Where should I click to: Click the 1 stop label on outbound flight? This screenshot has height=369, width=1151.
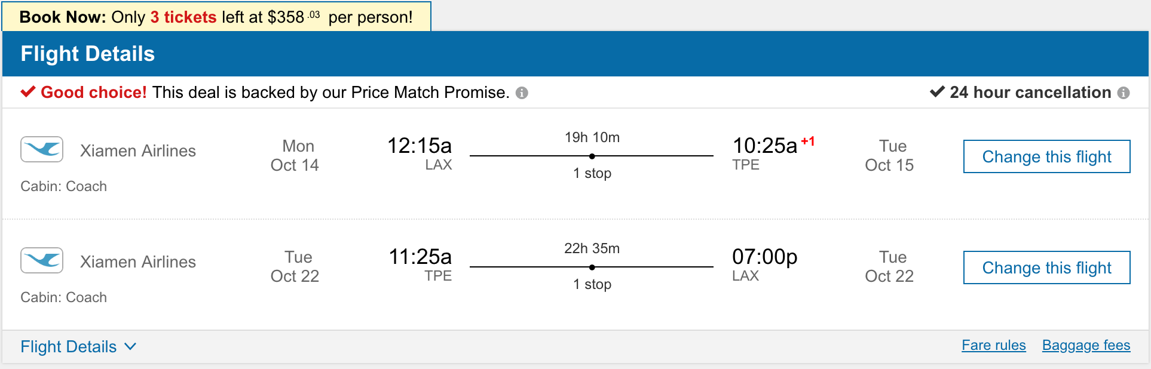(x=592, y=174)
